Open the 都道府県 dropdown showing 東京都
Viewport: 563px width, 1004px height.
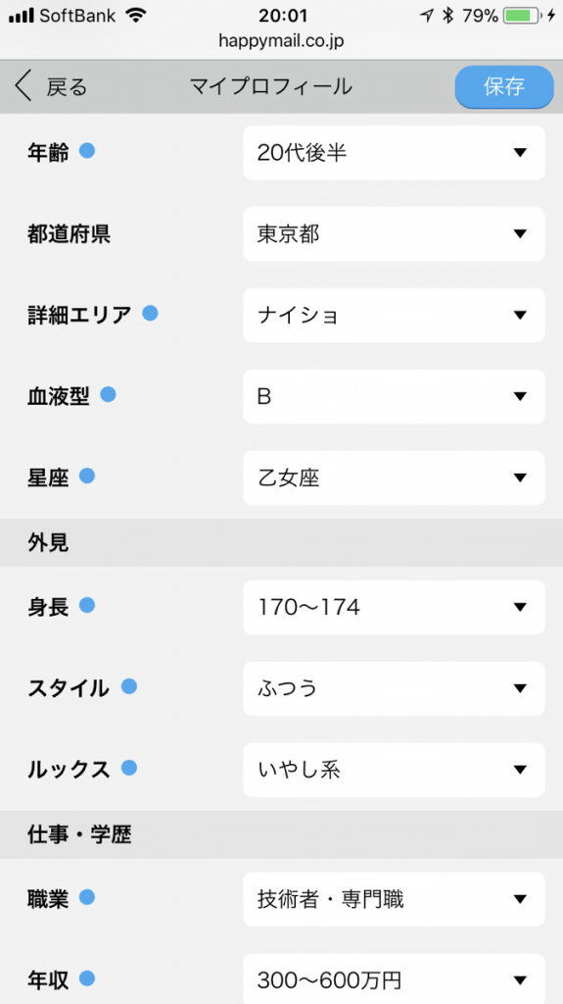pyautogui.click(x=394, y=233)
